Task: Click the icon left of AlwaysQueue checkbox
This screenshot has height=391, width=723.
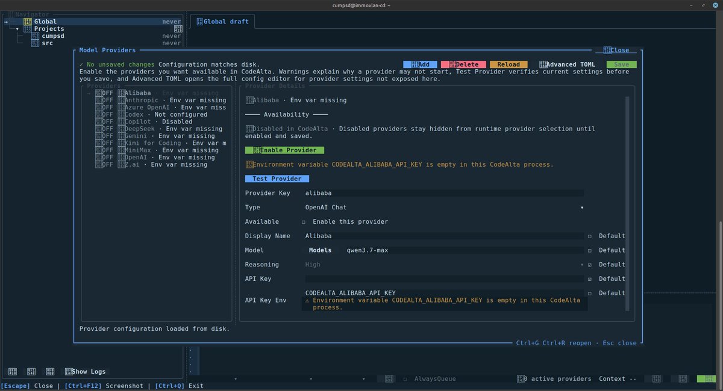Action: (x=389, y=379)
